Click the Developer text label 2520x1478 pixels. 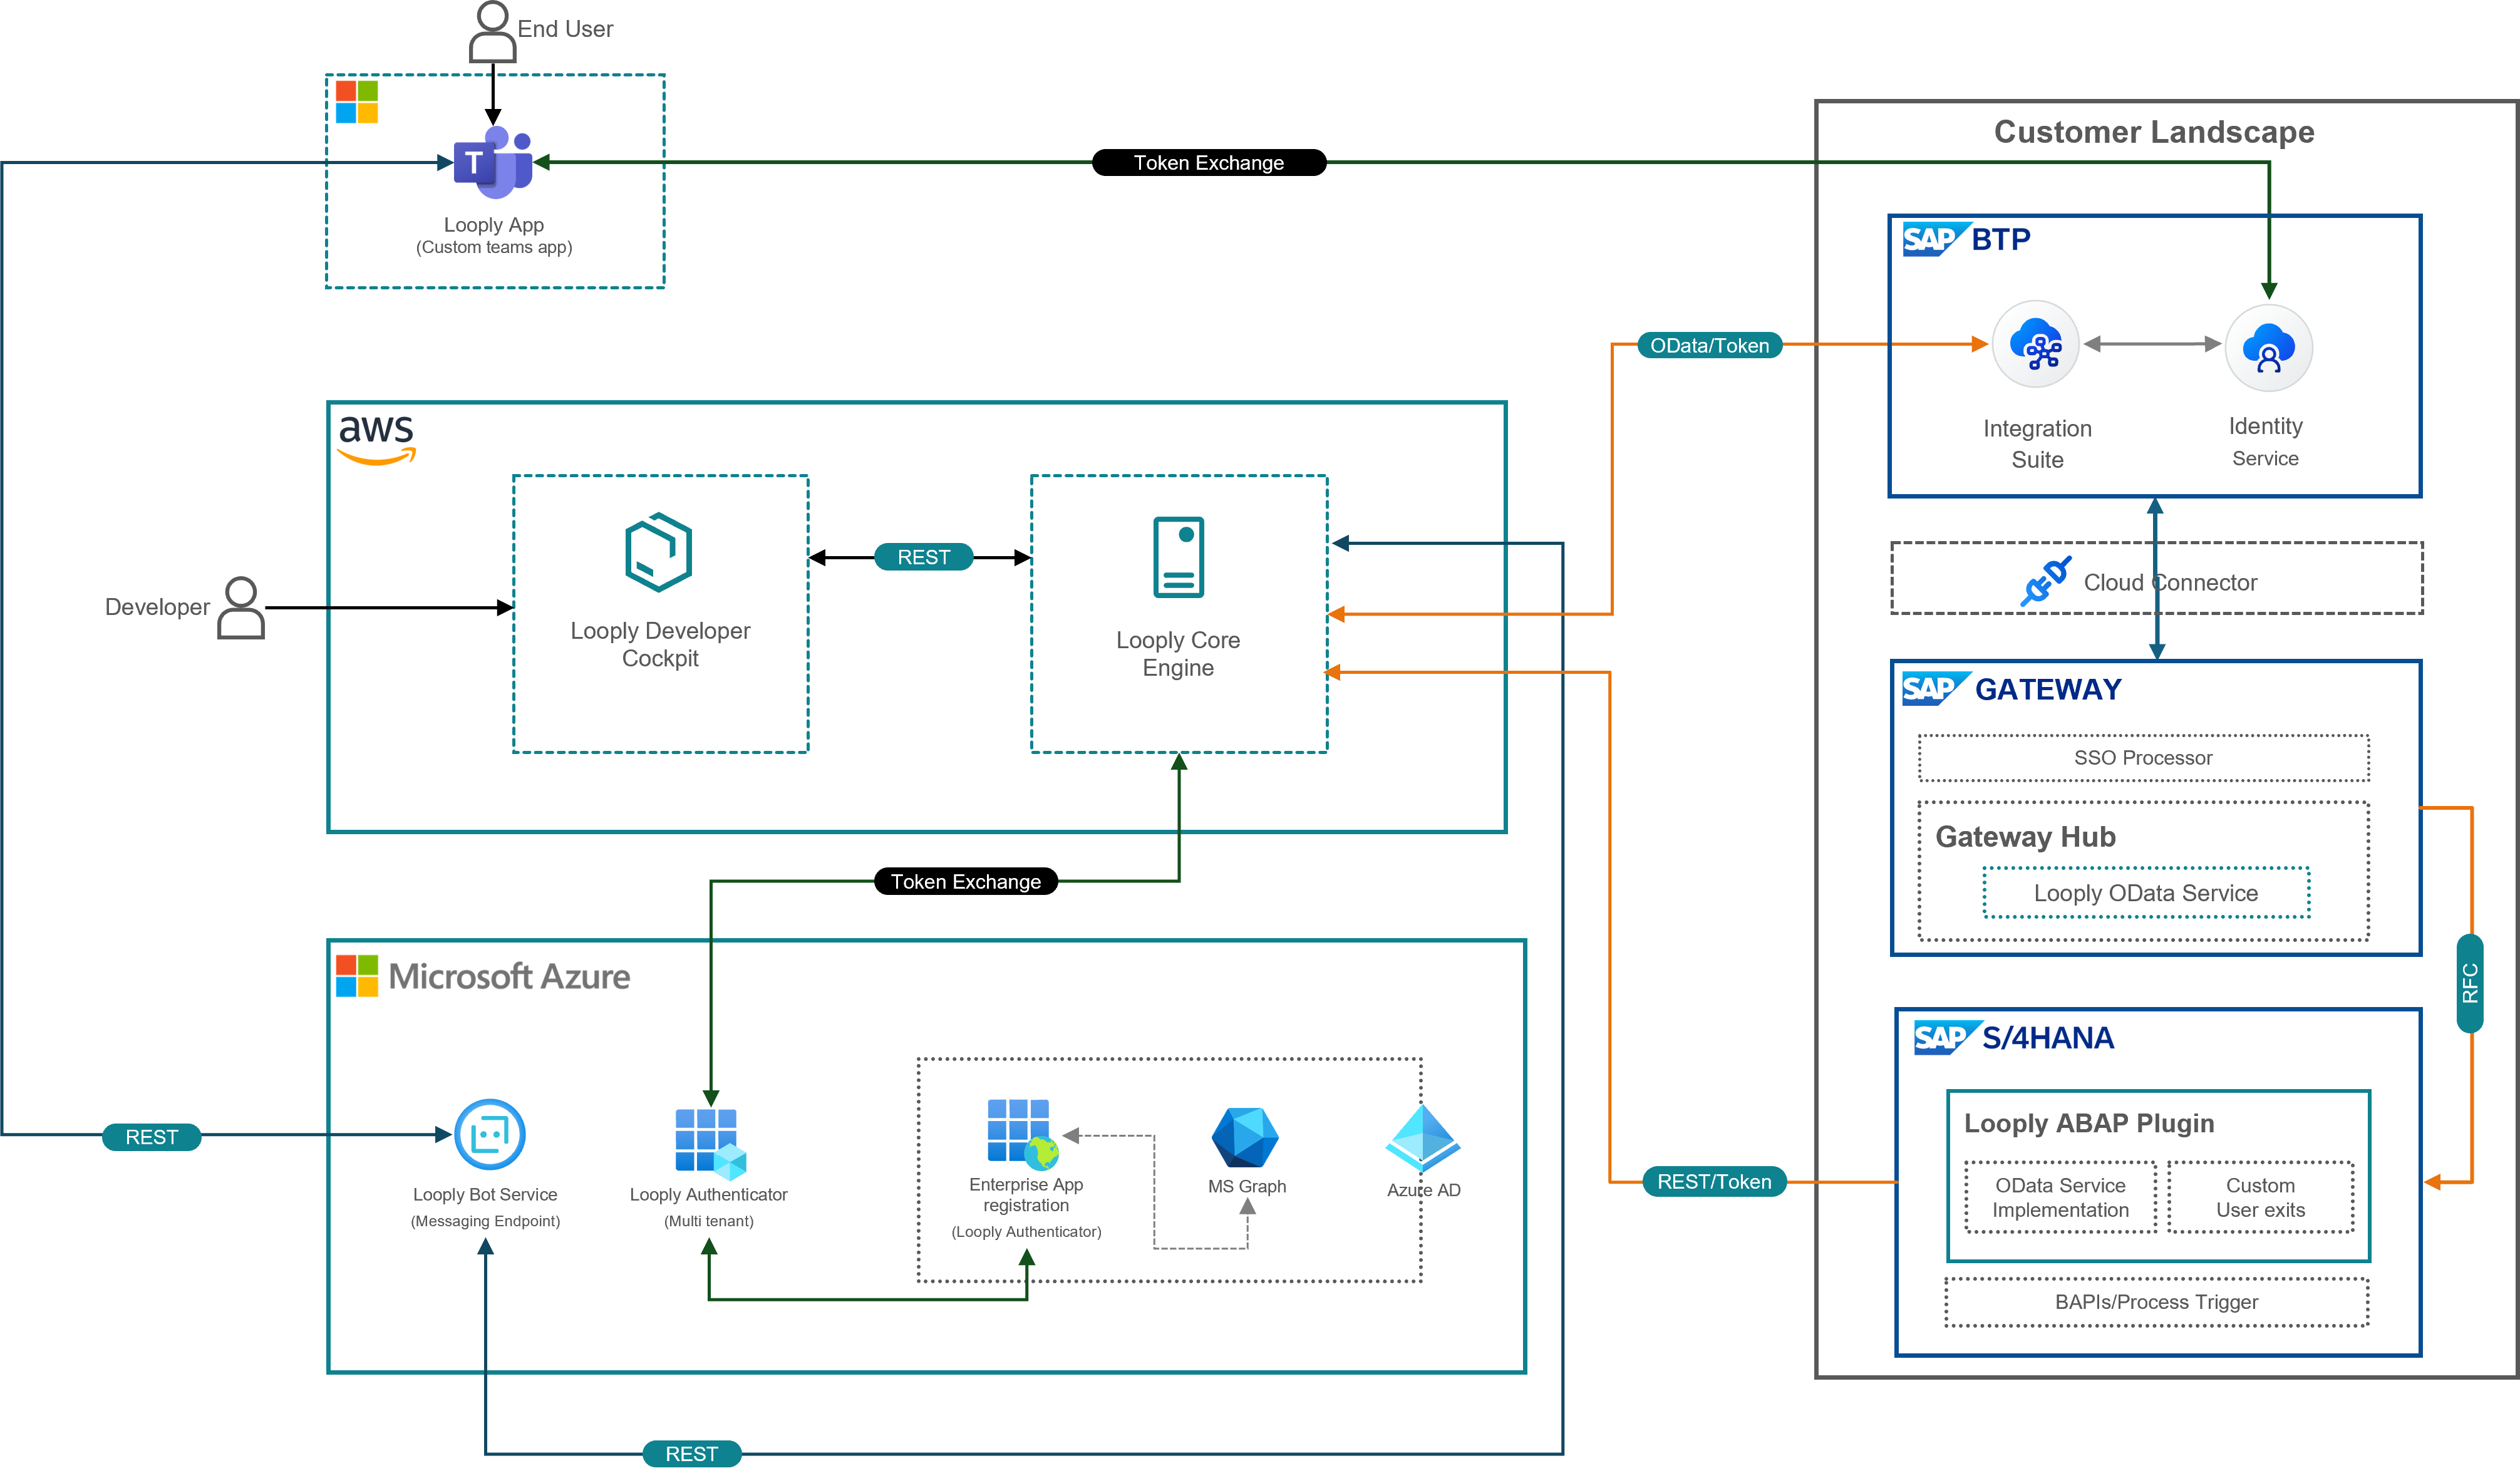coord(157,607)
